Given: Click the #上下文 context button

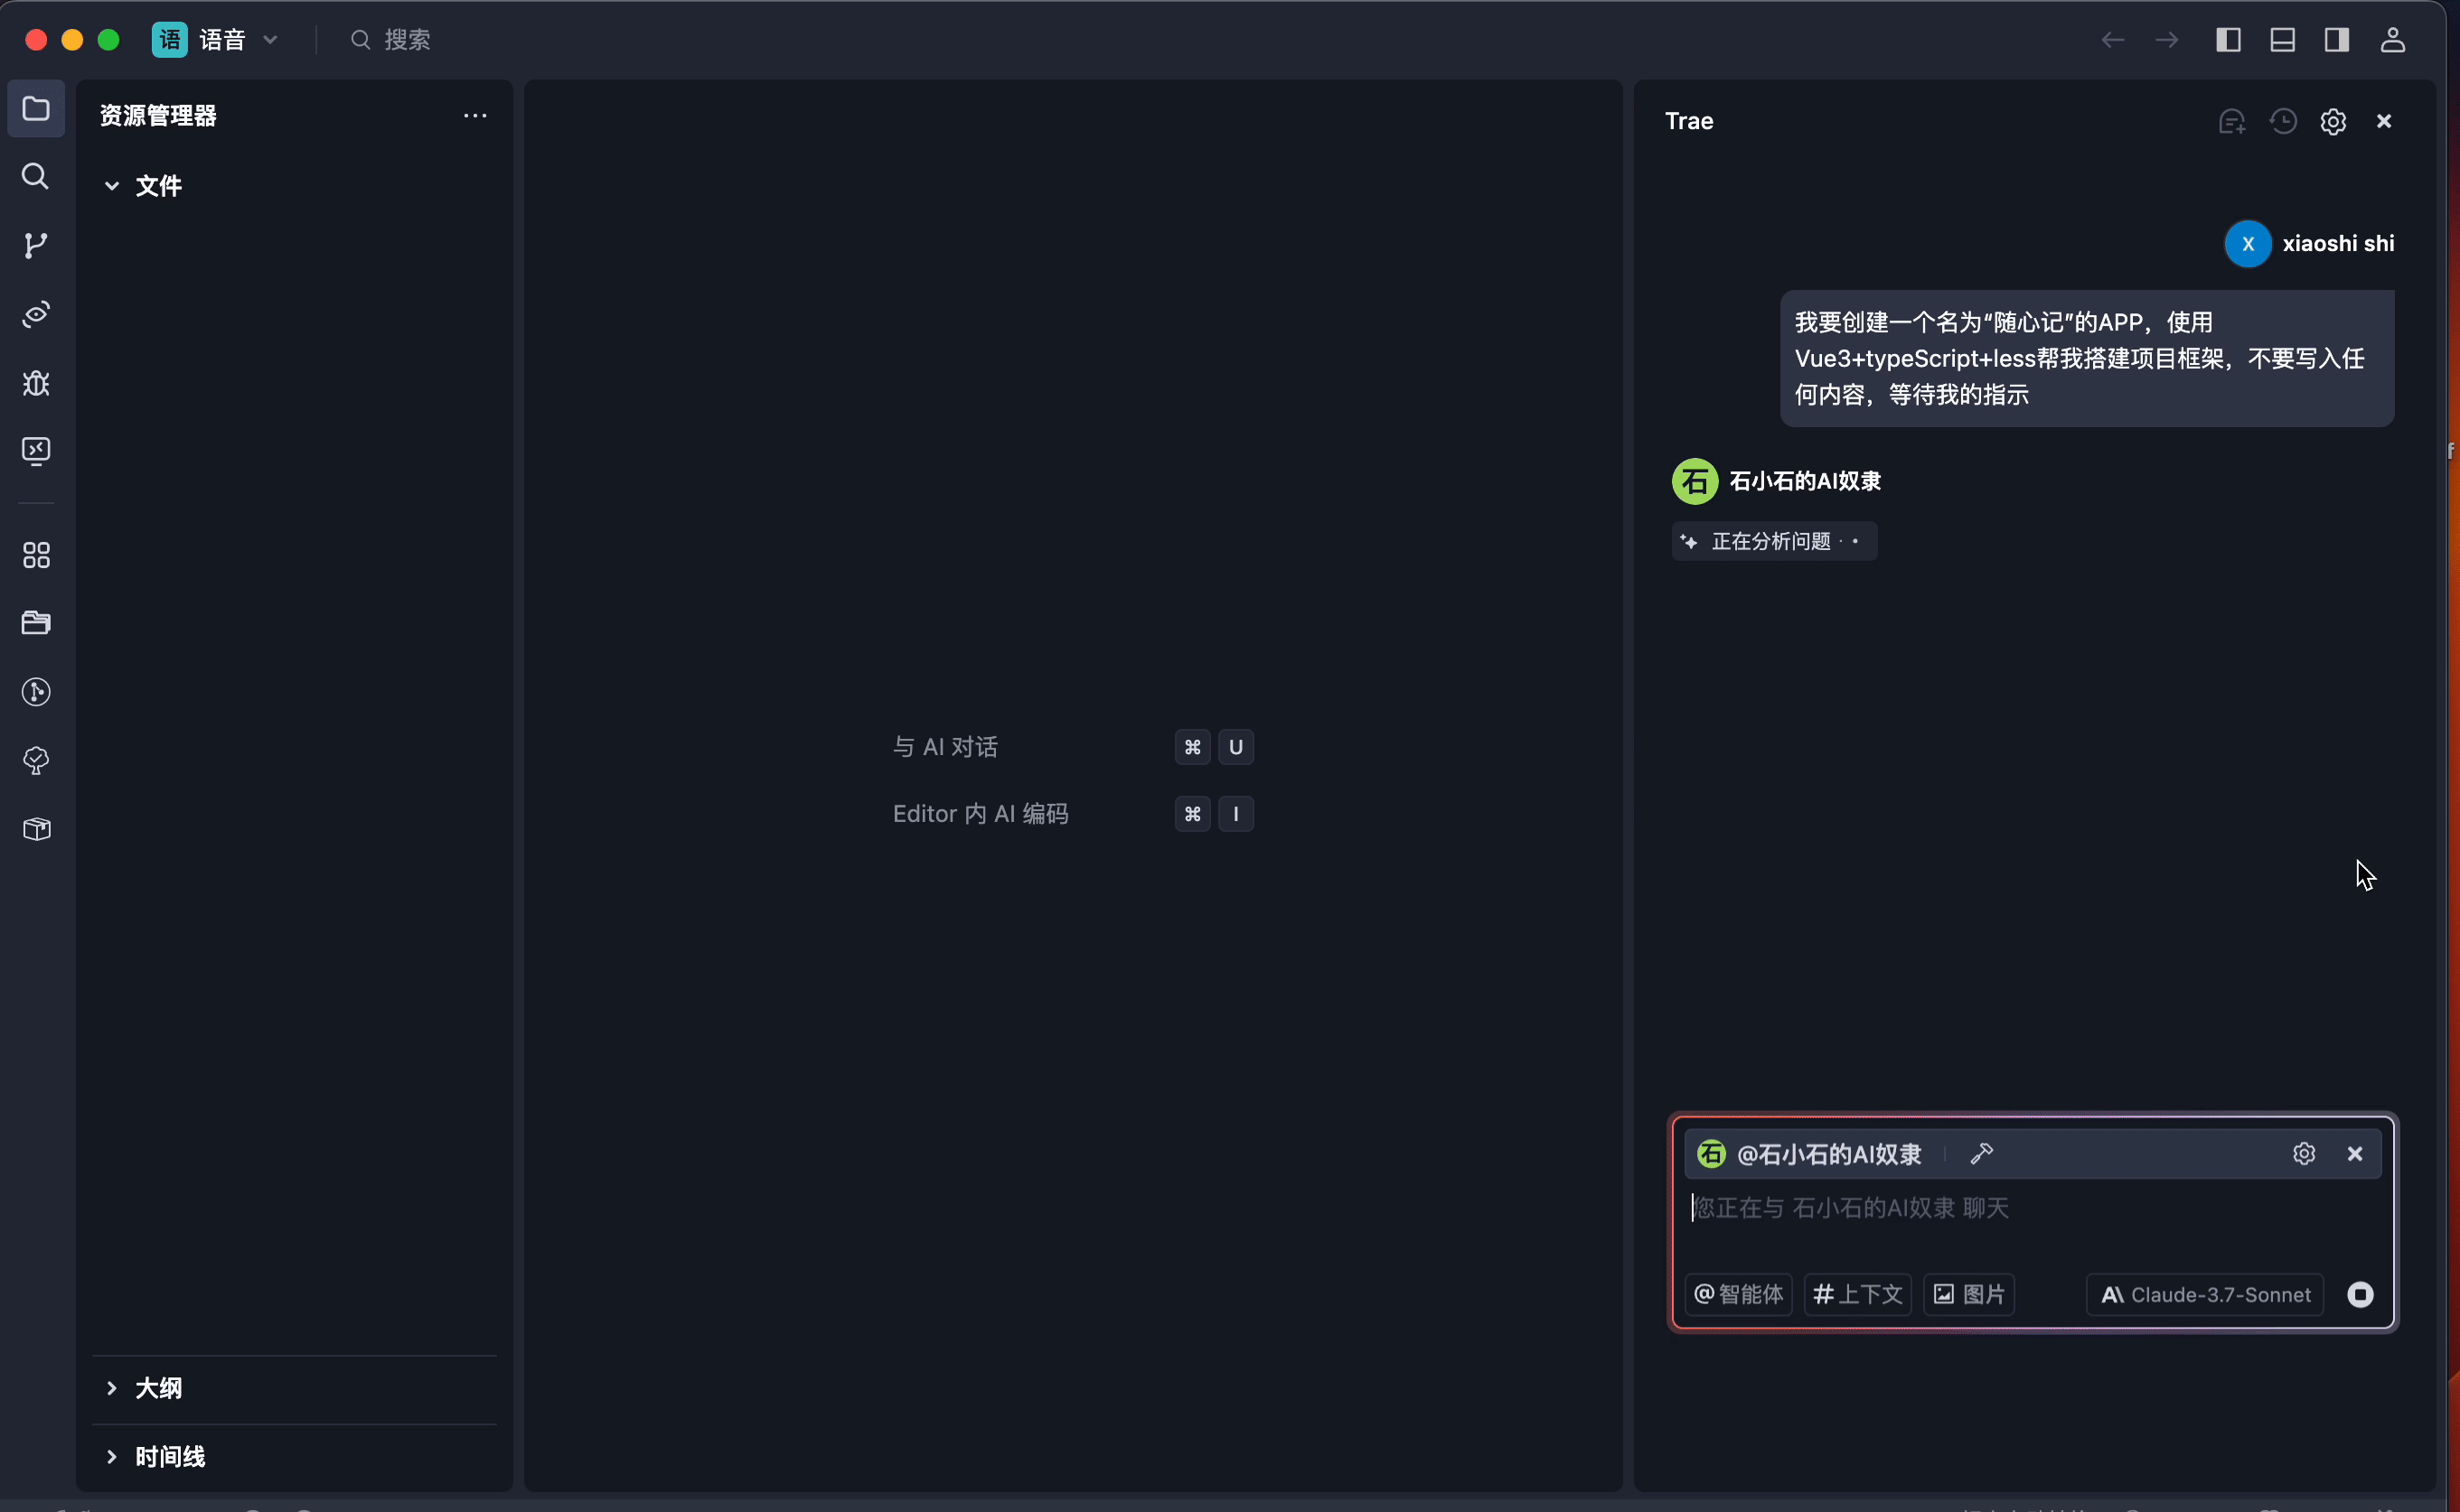Looking at the screenshot, I should [x=1858, y=1295].
